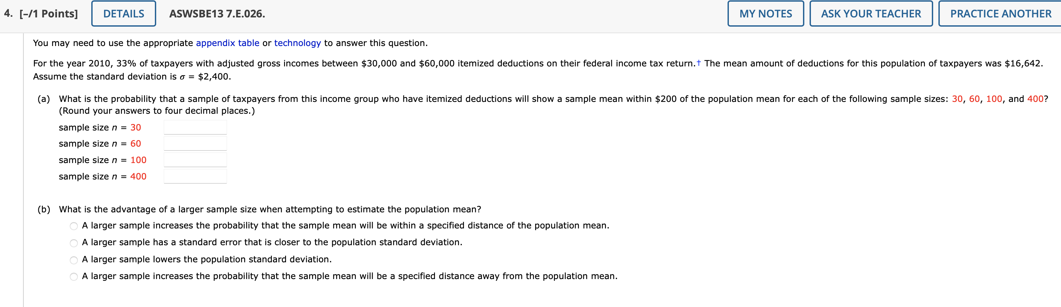Open the appendix table link

tap(228, 43)
